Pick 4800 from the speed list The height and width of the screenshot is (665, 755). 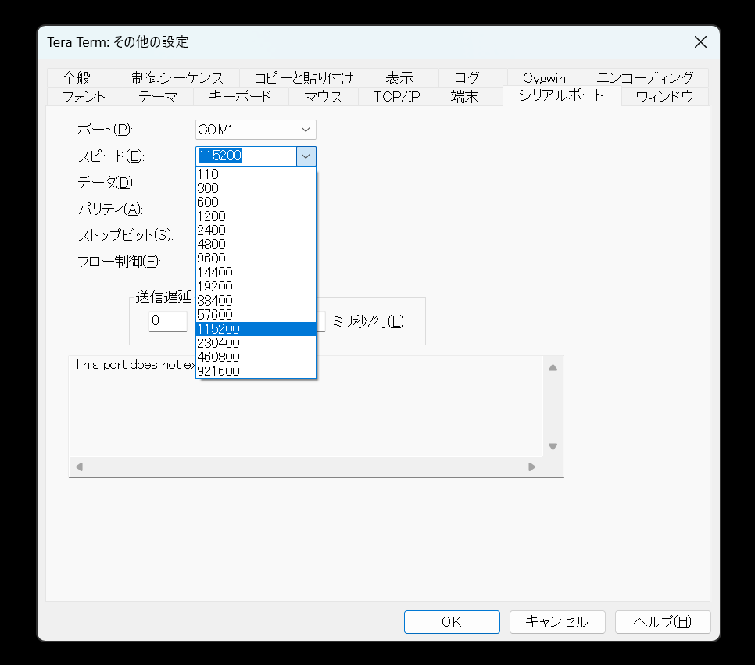[256, 244]
